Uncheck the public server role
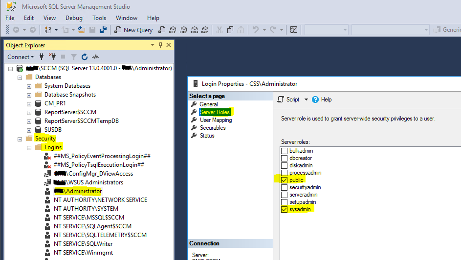This screenshot has height=260, width=461. pos(284,180)
